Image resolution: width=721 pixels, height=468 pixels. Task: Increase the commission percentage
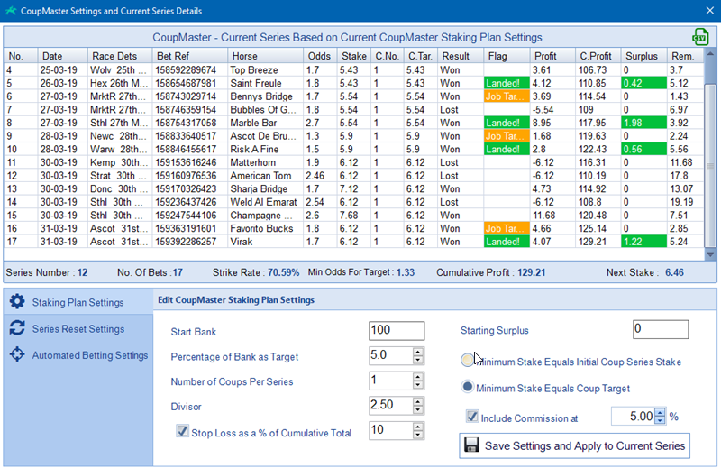click(x=660, y=412)
